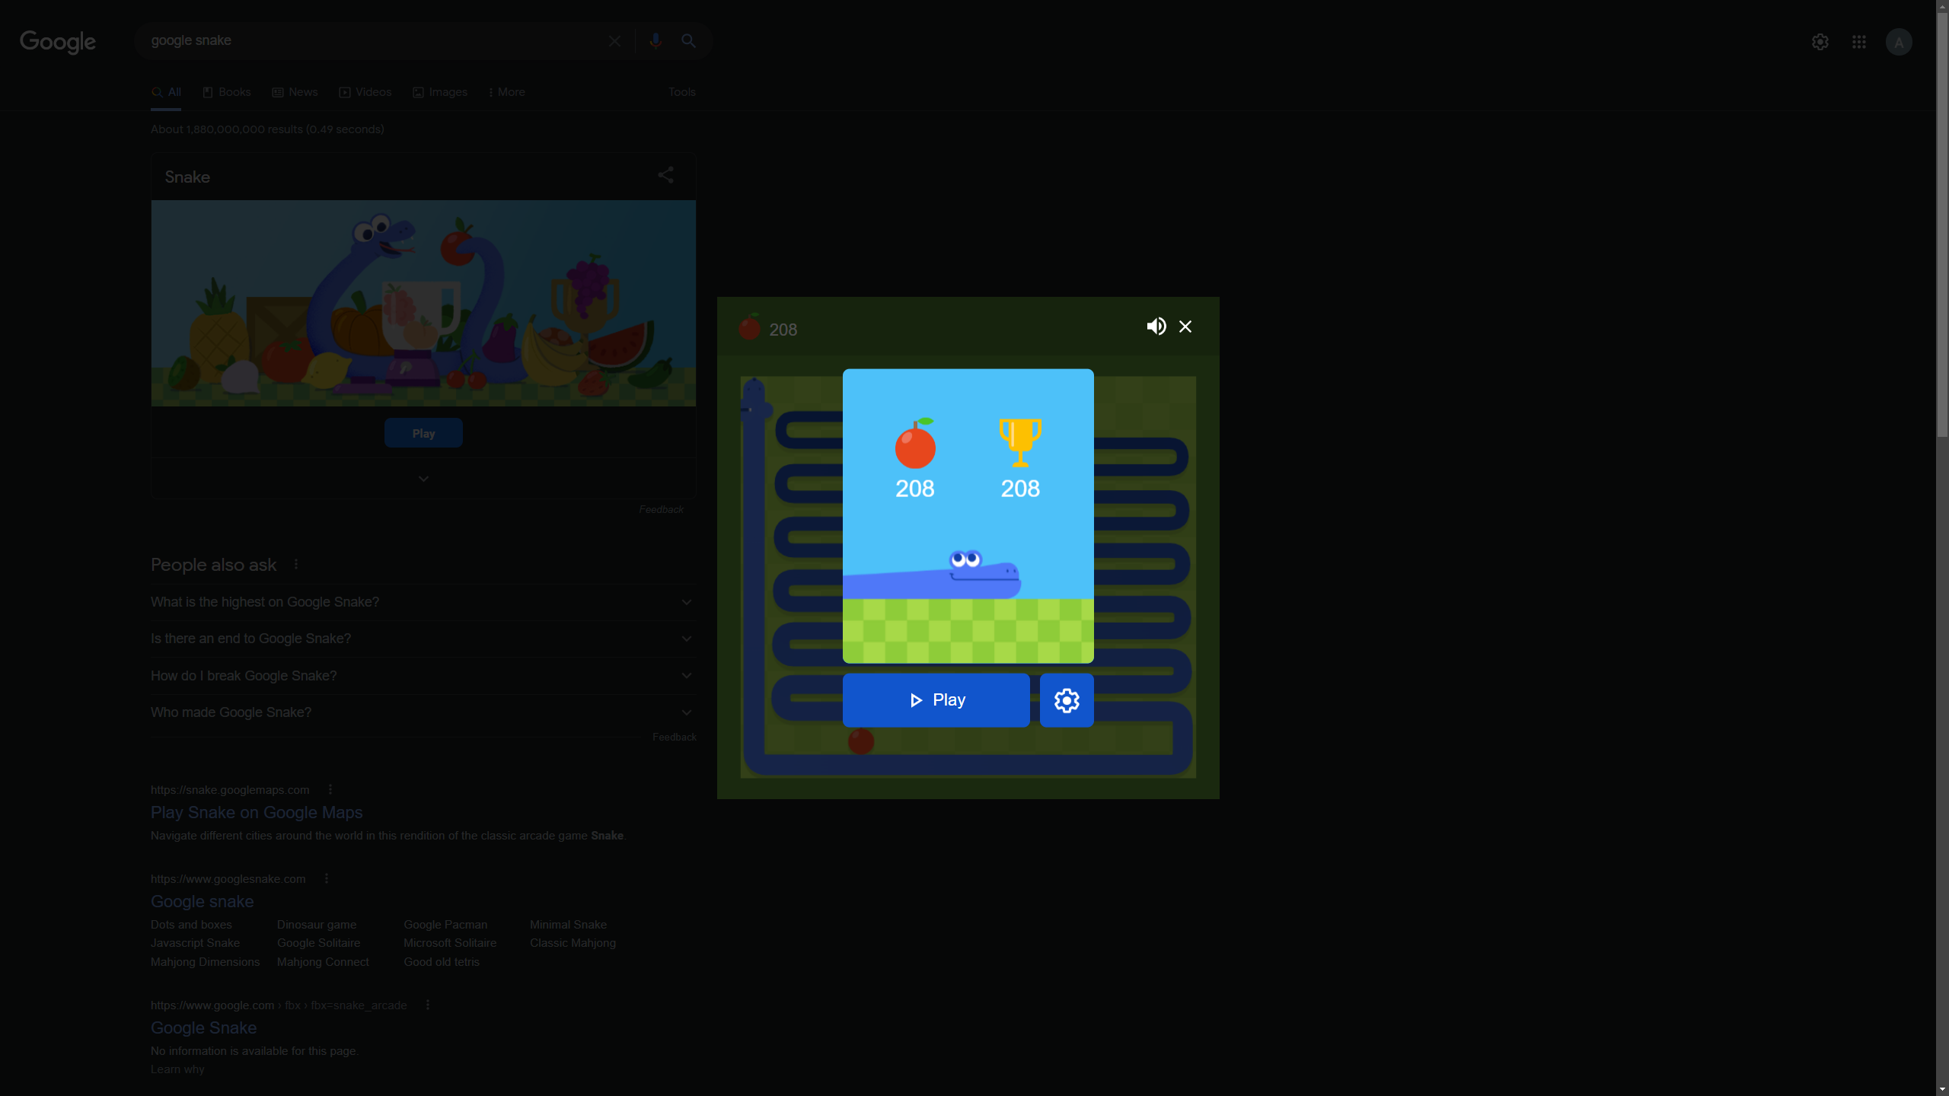Switch to the Videos tab
The height and width of the screenshot is (1096, 1949).
pos(365,92)
